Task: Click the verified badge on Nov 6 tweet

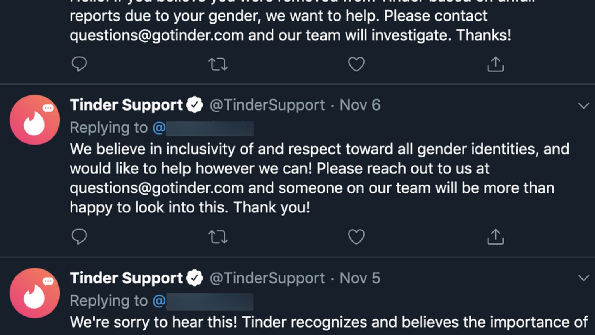Action: click(x=194, y=105)
